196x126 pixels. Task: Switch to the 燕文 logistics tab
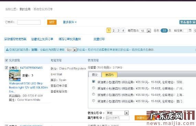pyautogui.click(x=95, y=75)
